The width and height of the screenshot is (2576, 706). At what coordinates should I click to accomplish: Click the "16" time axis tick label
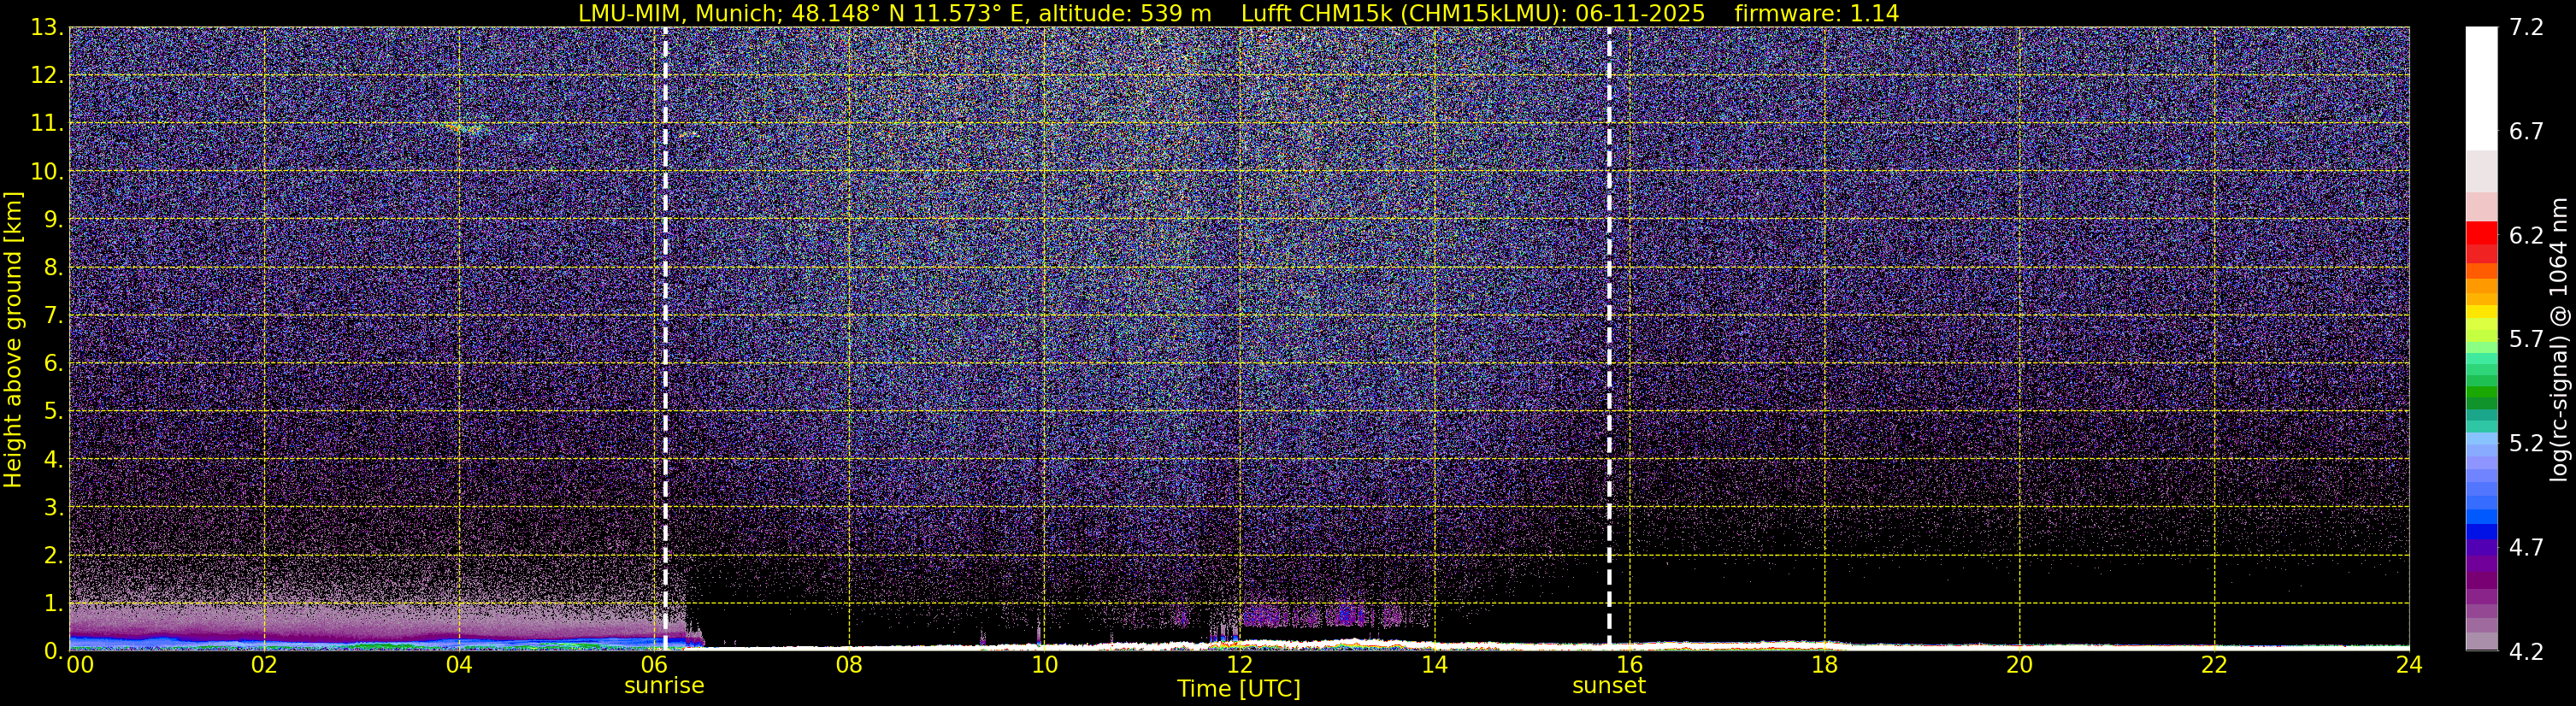(1629, 665)
